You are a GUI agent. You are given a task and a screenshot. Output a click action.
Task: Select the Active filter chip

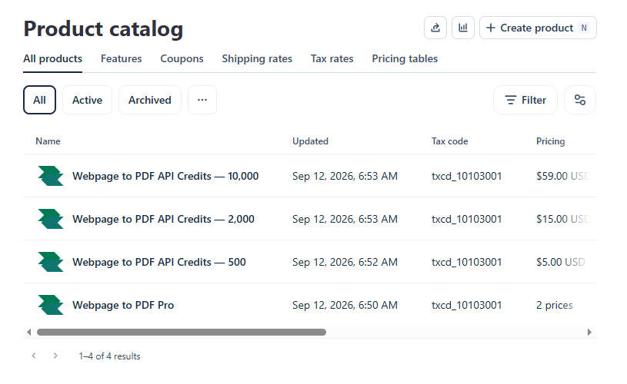click(87, 100)
